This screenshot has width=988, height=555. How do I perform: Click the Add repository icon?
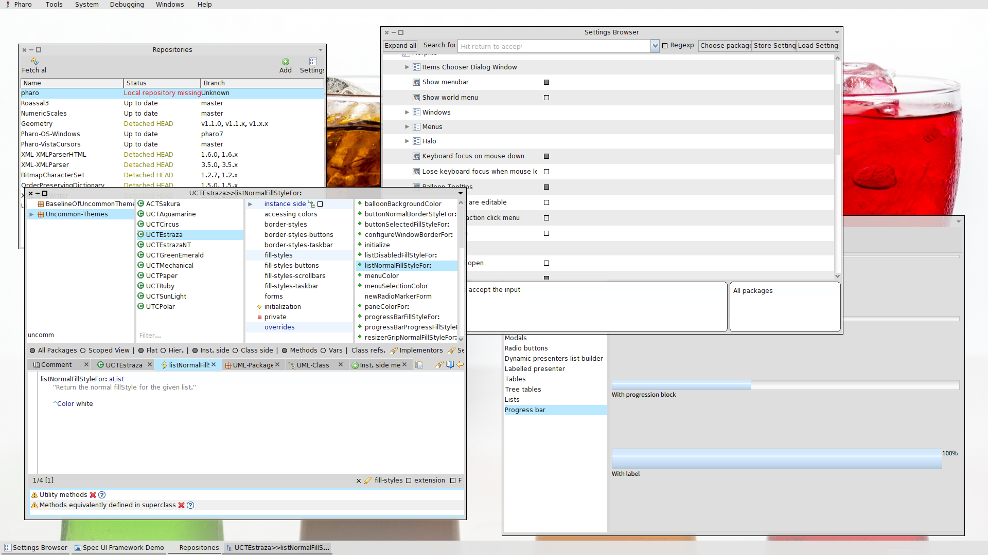click(x=286, y=62)
